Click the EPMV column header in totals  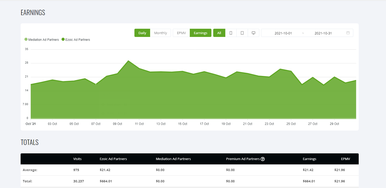coord(346,159)
